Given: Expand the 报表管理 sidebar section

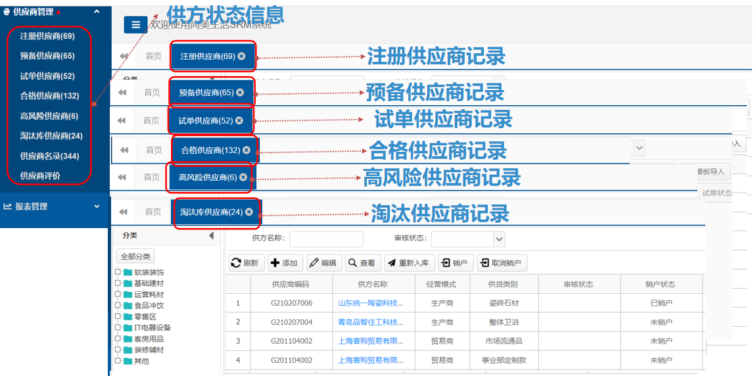Looking at the screenshot, I should pos(97,206).
